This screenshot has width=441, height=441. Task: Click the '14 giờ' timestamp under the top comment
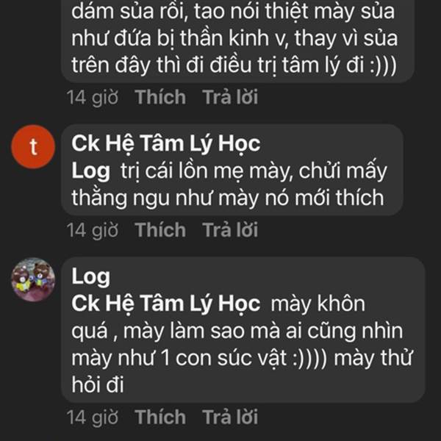tap(93, 98)
